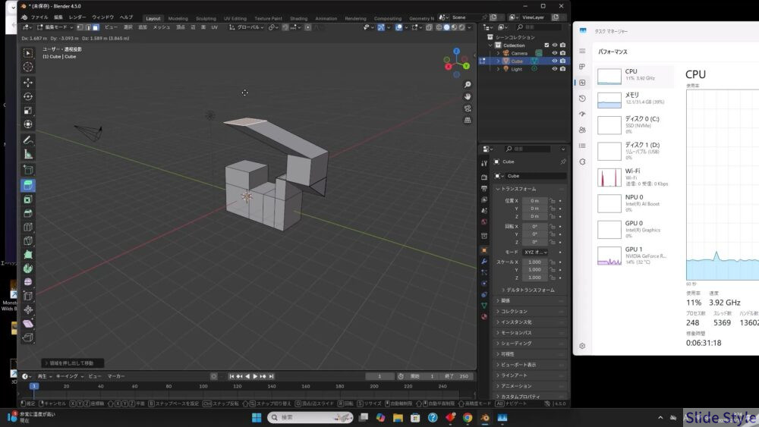Open the Help (ヘルプ) menu

coord(126,17)
